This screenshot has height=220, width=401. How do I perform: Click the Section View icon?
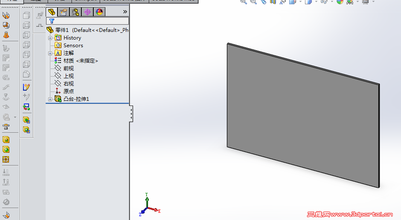(x=273, y=2)
